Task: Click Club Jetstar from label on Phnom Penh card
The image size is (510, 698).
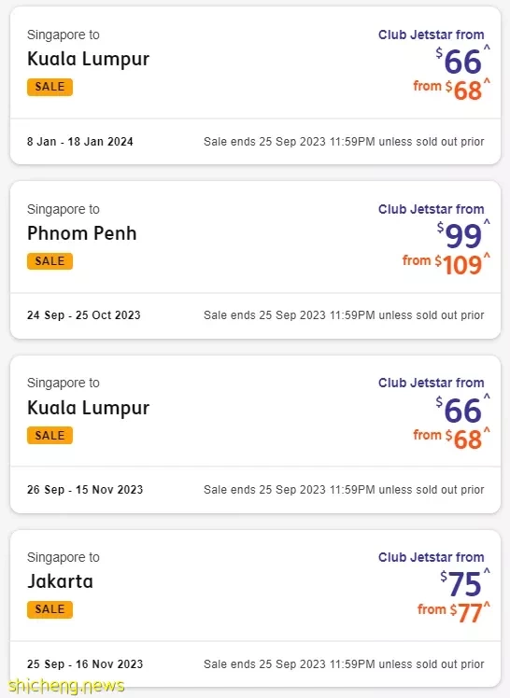Action: pos(432,209)
